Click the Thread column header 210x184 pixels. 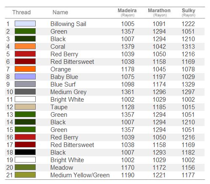click(21, 12)
